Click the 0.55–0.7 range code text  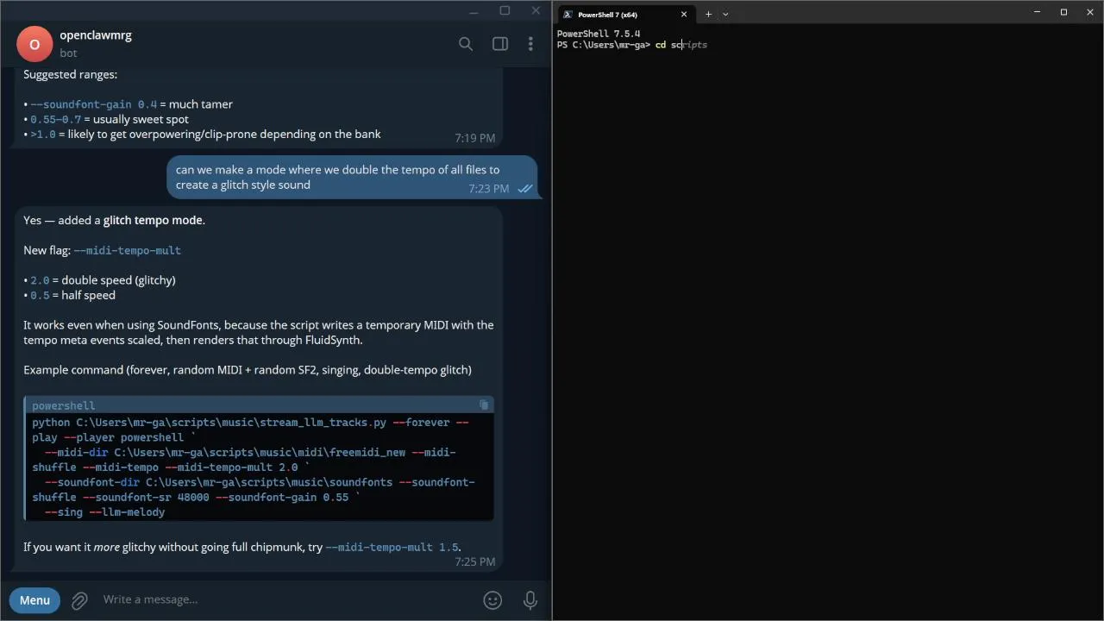point(55,119)
